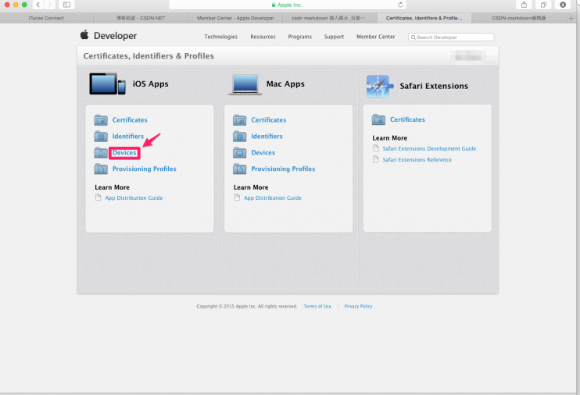Open Mac App Distribution Guide link
Screen dimensions: 580x395
(273, 197)
